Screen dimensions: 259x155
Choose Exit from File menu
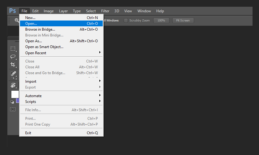click(61, 133)
